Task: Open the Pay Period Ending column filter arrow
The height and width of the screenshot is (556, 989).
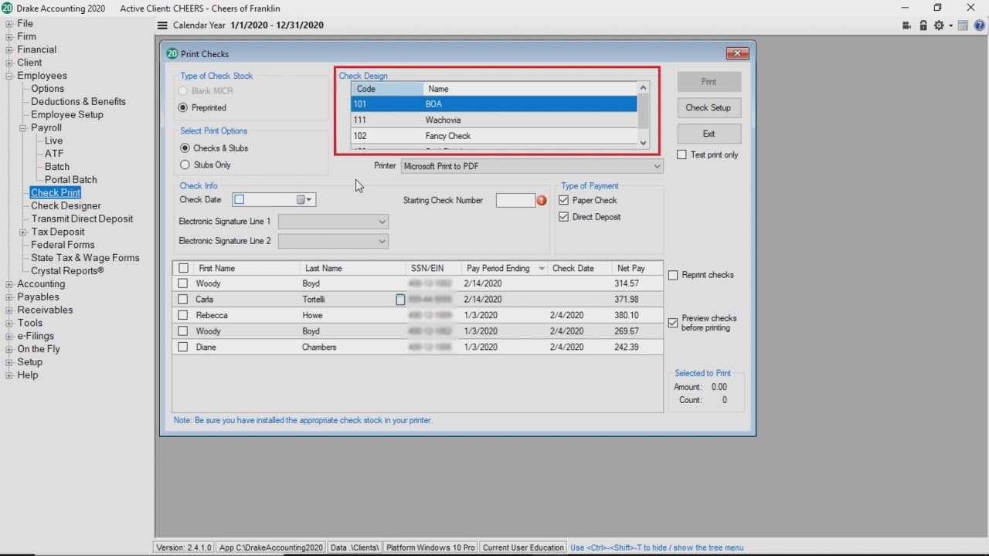Action: click(x=542, y=269)
